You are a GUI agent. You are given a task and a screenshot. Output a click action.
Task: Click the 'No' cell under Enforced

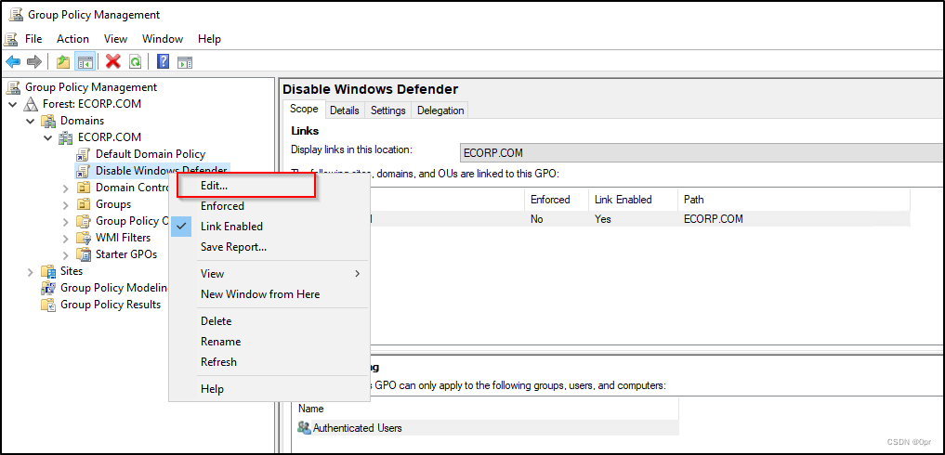click(537, 219)
